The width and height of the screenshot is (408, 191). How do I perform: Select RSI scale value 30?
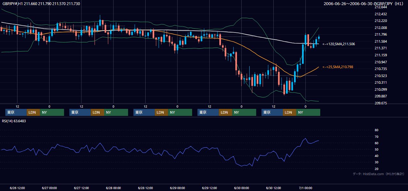pyautogui.click(x=377, y=162)
